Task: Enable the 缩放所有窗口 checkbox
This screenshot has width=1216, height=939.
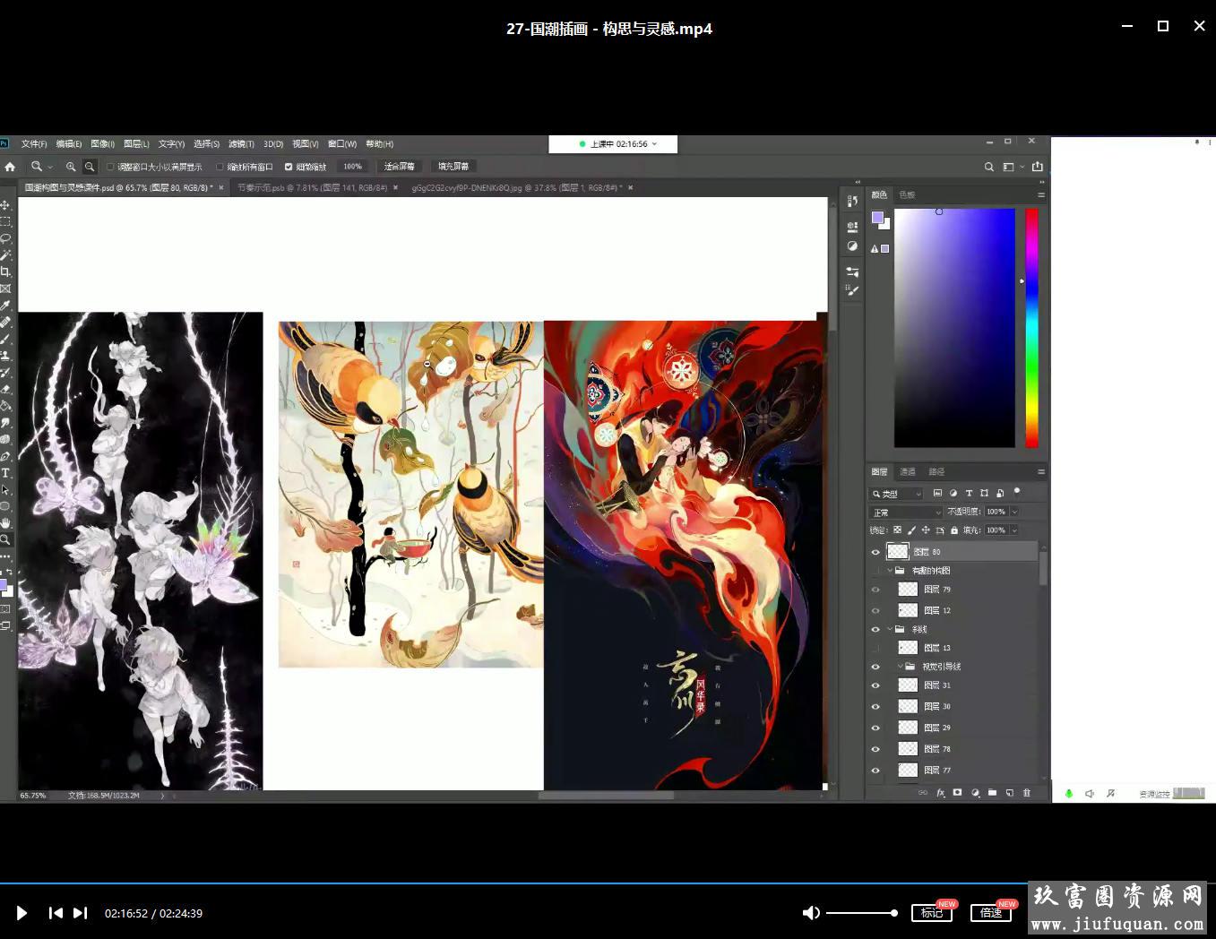Action: coord(220,167)
